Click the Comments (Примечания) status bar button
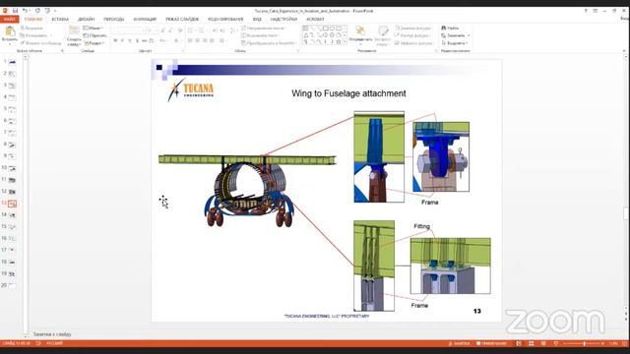The width and height of the screenshot is (630, 354). click(491, 343)
